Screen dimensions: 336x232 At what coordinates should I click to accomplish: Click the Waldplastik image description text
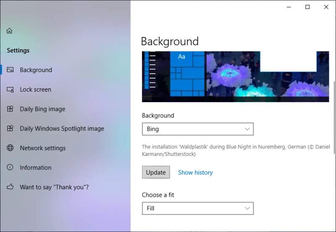(236, 150)
